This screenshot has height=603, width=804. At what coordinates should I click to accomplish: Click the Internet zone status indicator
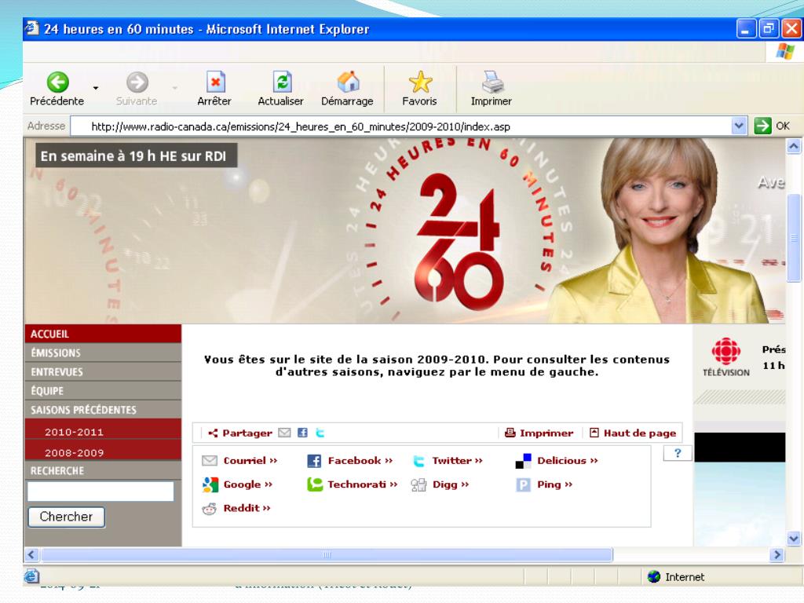[x=676, y=577]
